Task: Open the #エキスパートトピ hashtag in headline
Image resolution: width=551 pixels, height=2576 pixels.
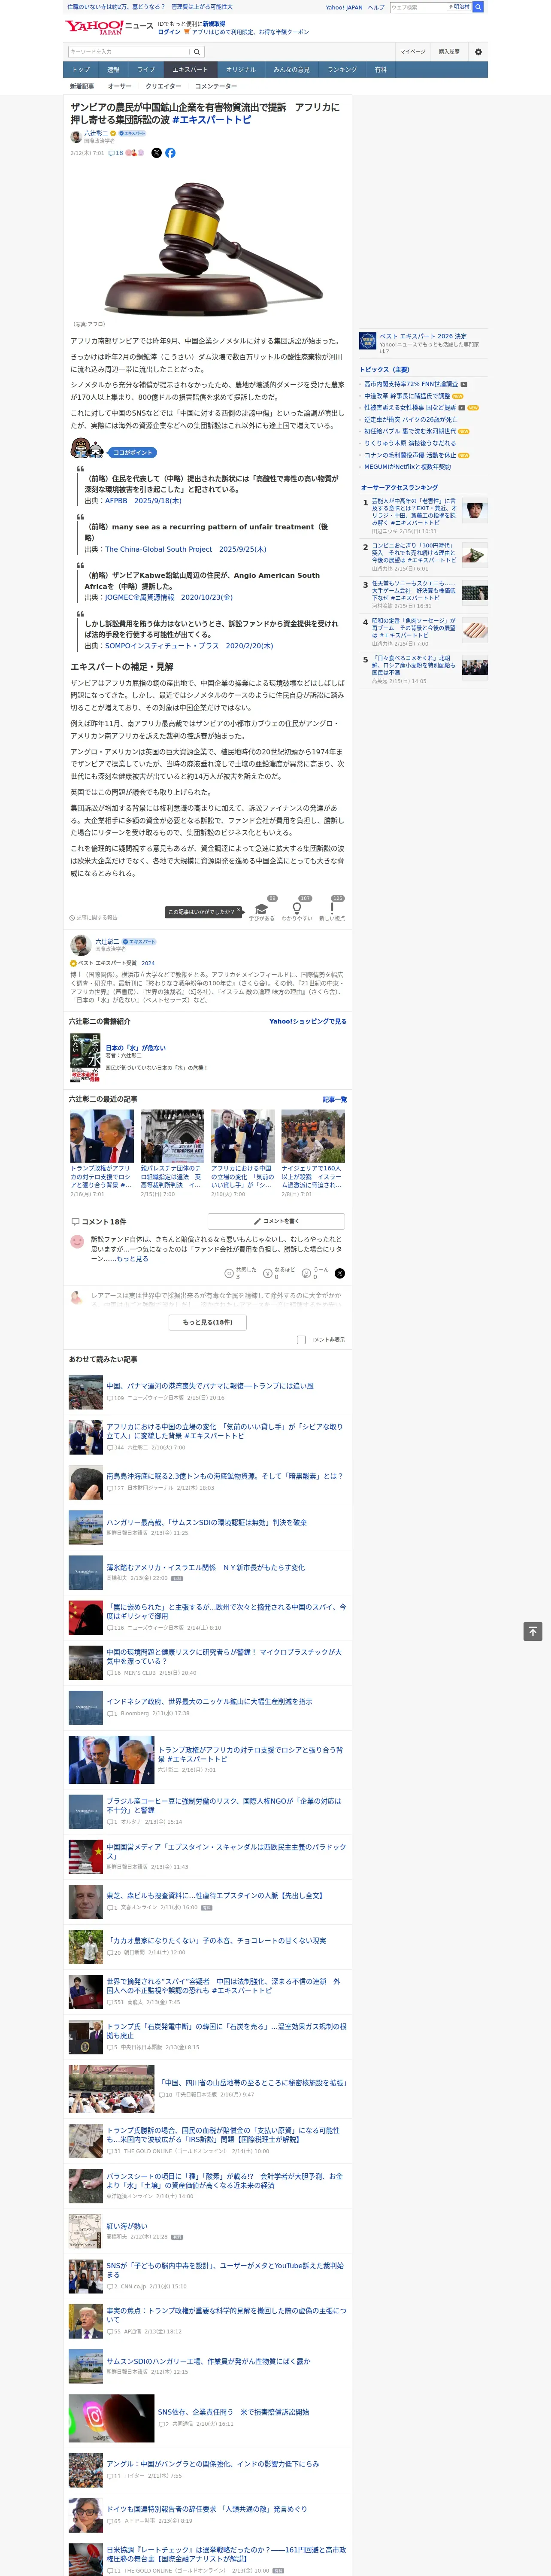Action: (212, 120)
